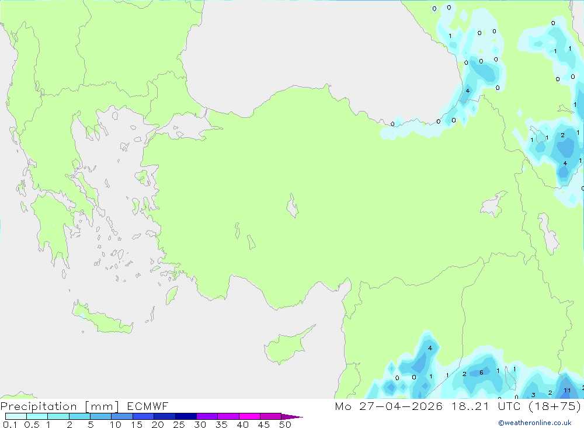Click the 'Precipitation [mm]' title text
584x428 pixels.
click(x=60, y=406)
